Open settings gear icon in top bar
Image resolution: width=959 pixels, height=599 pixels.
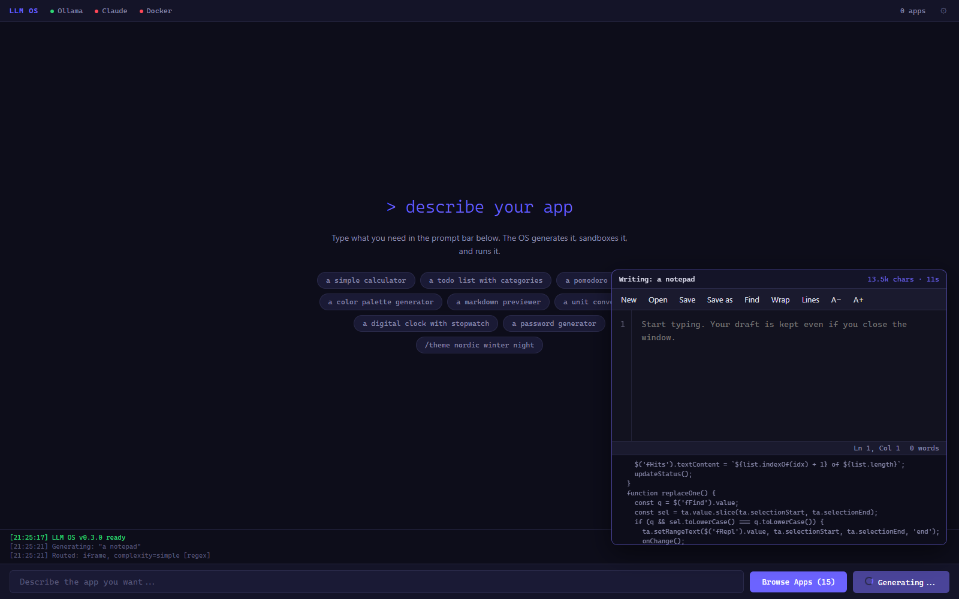[x=943, y=11]
